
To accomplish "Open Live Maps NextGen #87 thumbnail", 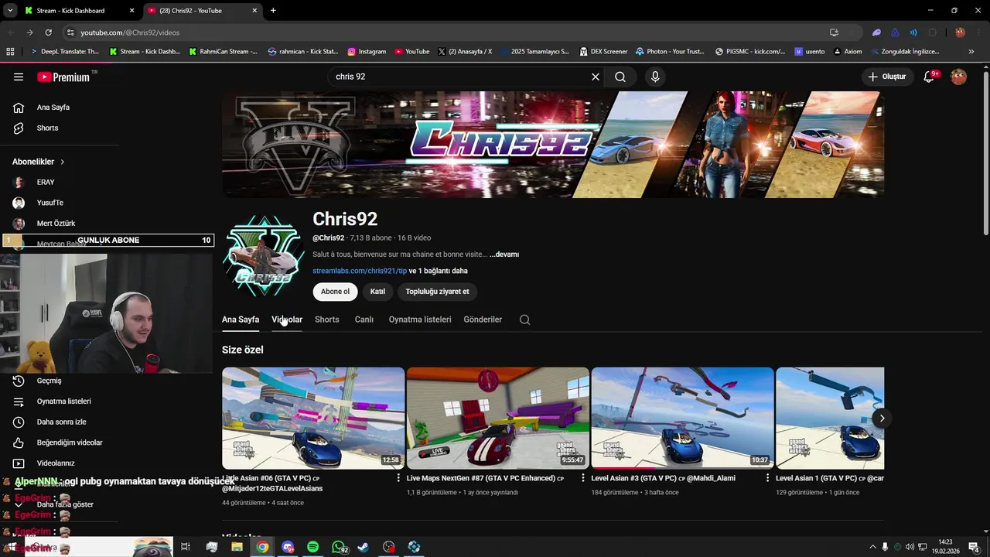I will tap(498, 418).
